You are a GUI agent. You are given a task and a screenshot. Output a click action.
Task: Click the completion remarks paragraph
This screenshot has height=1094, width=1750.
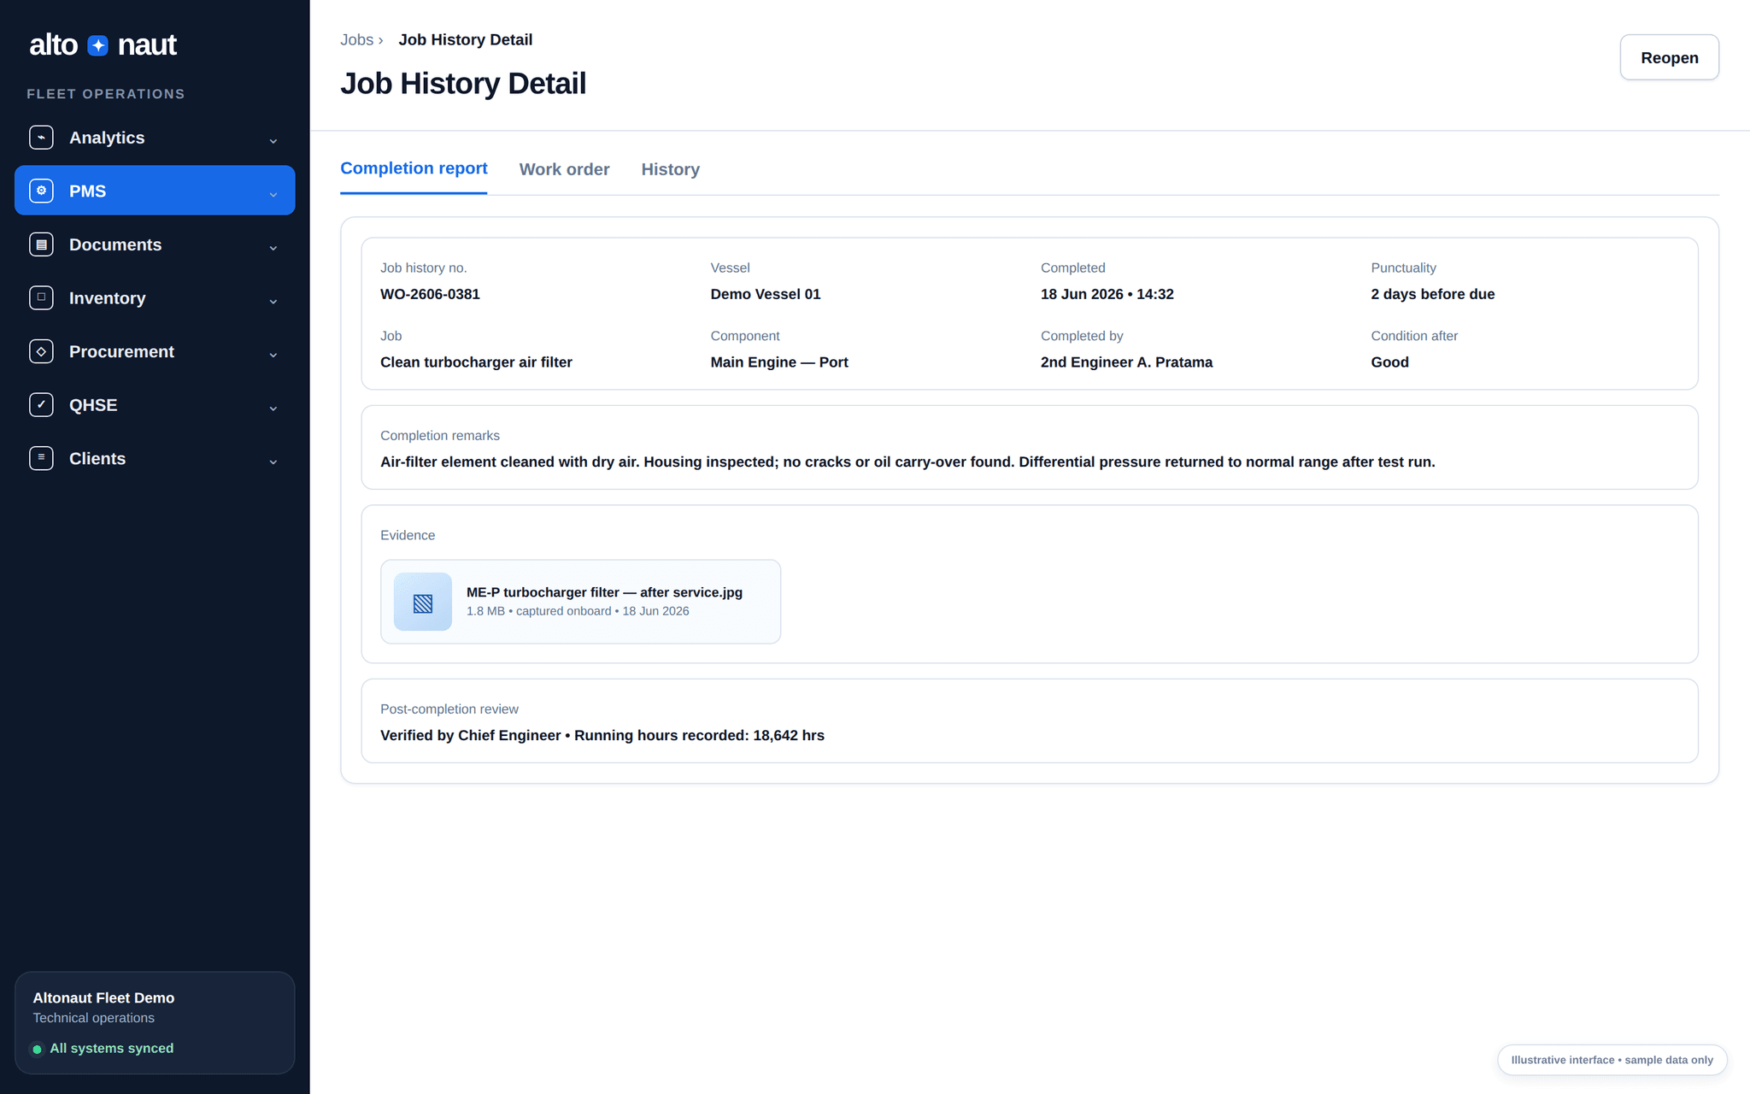[x=907, y=462]
